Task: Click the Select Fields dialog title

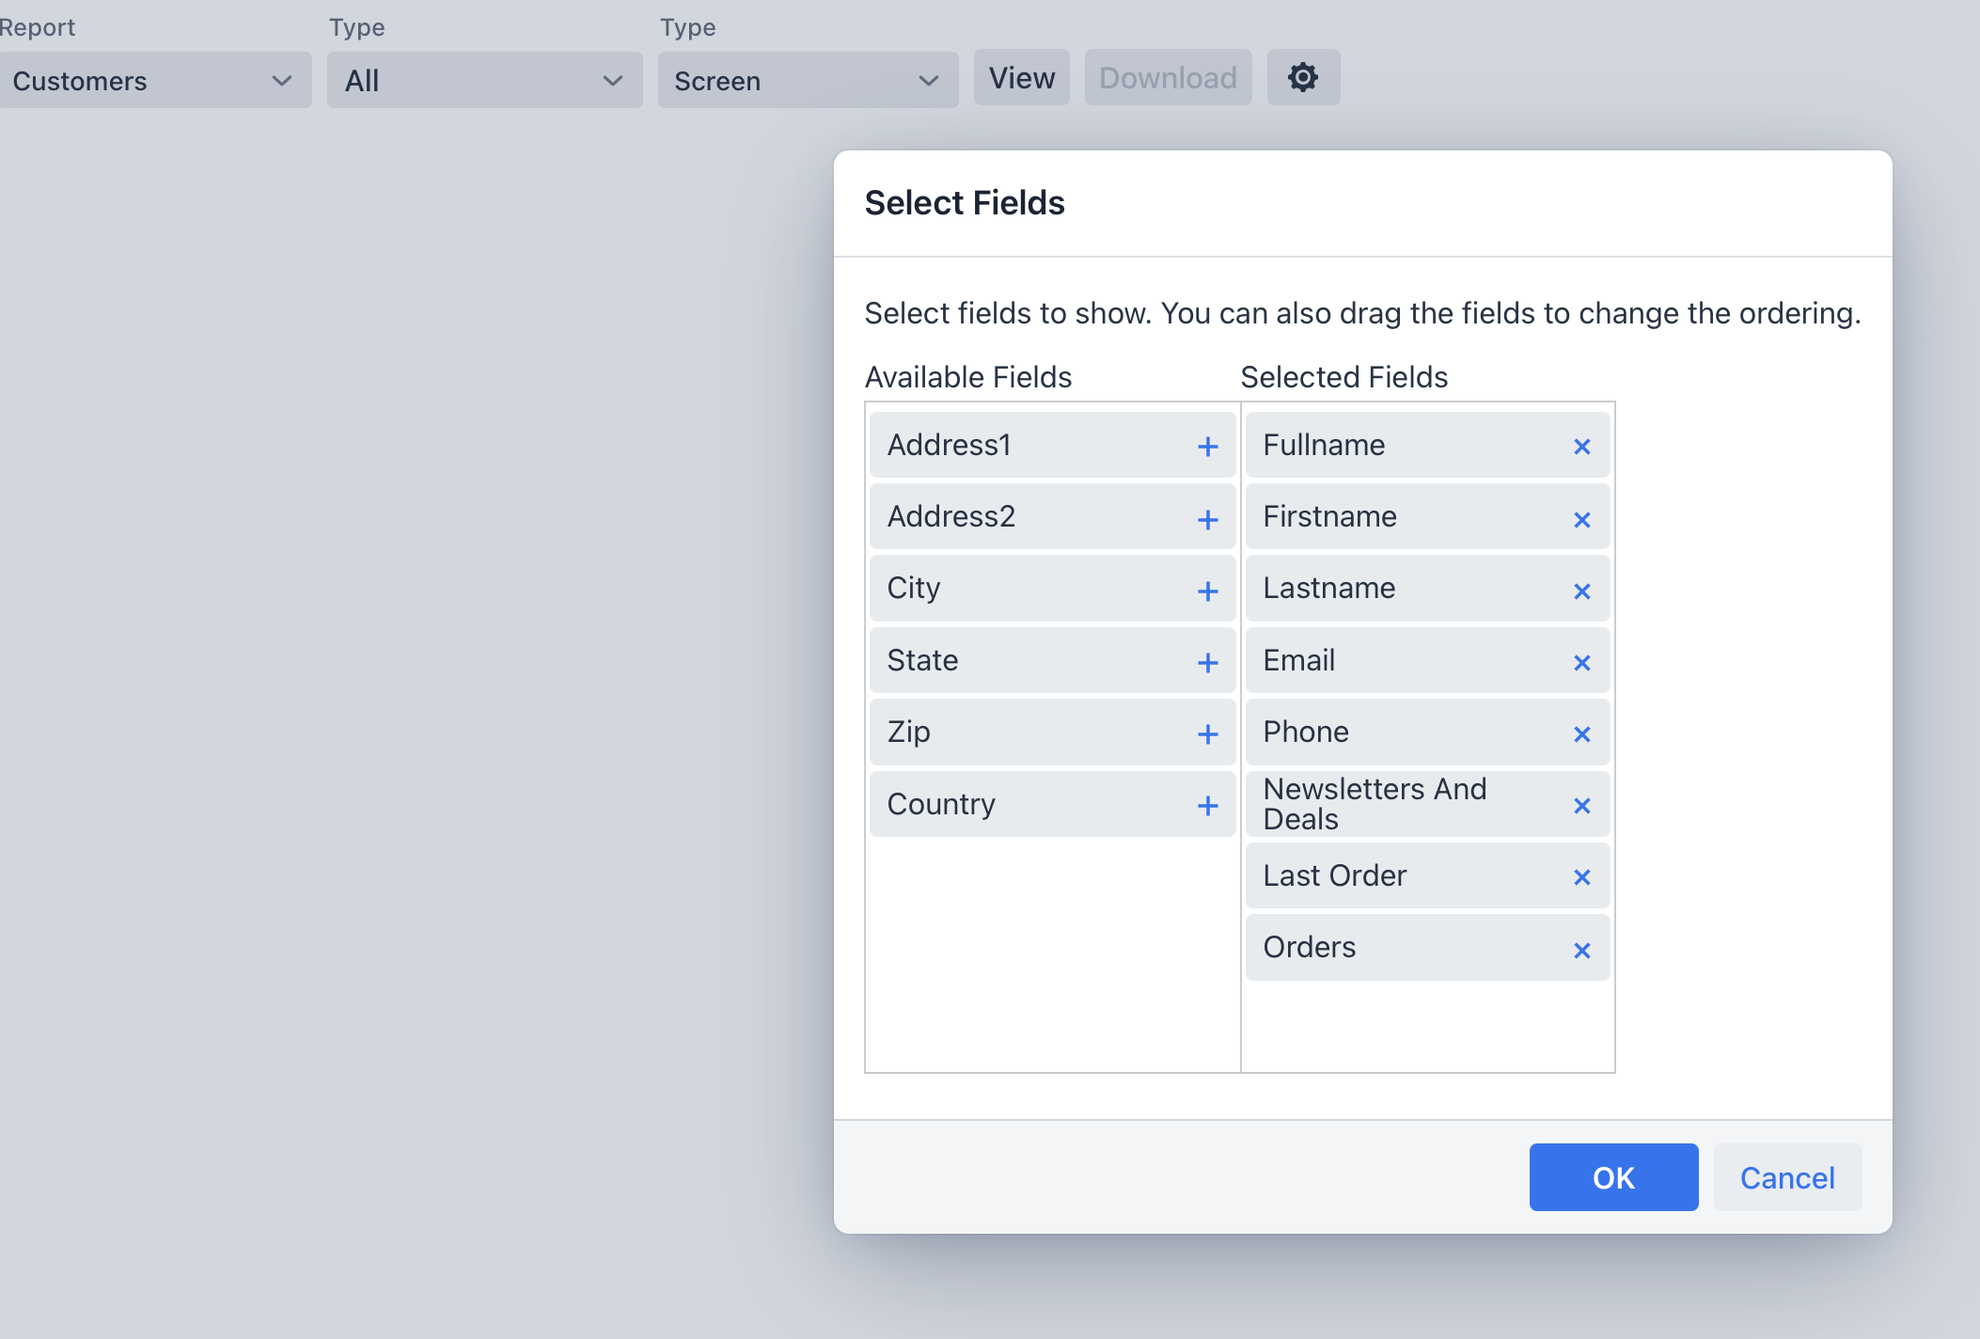Action: point(965,203)
